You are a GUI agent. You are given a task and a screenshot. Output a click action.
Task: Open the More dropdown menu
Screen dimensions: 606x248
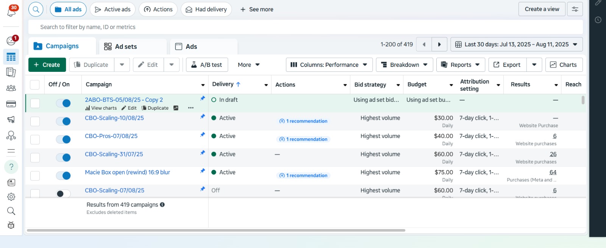(x=249, y=65)
